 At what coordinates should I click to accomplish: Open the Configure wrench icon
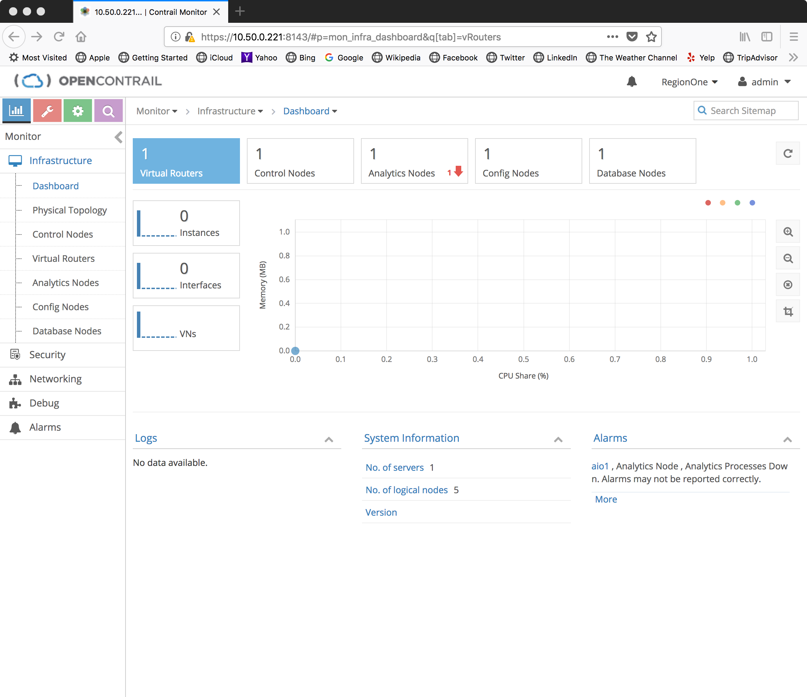pos(47,111)
